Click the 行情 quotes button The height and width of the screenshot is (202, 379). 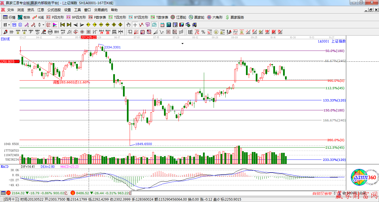click(9, 17)
